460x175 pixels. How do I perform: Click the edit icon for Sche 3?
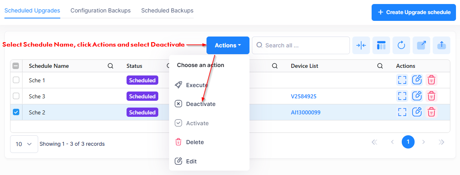(x=417, y=96)
